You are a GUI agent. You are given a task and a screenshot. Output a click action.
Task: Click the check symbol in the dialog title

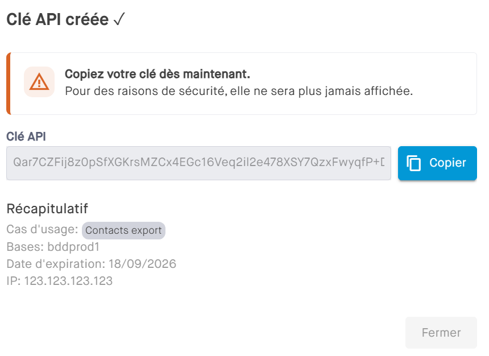coord(117,19)
